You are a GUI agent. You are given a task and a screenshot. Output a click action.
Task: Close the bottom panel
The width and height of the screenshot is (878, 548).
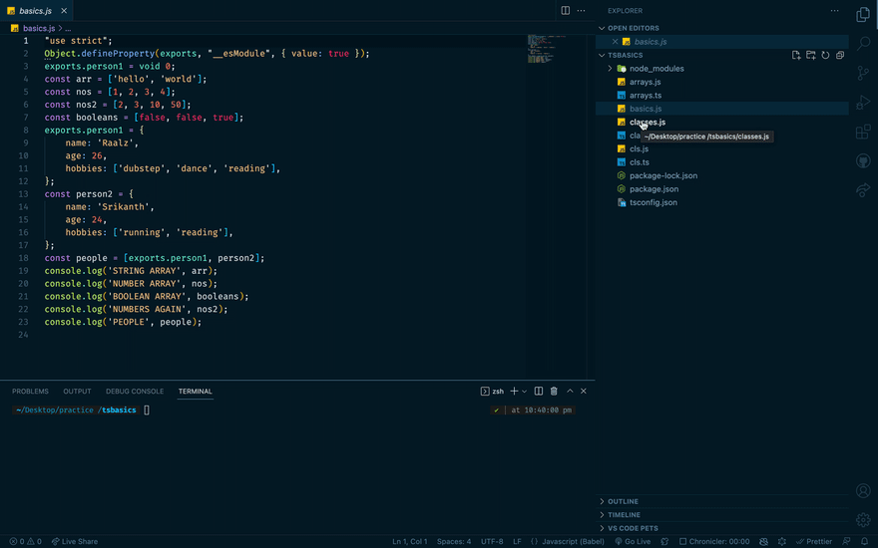[584, 391]
